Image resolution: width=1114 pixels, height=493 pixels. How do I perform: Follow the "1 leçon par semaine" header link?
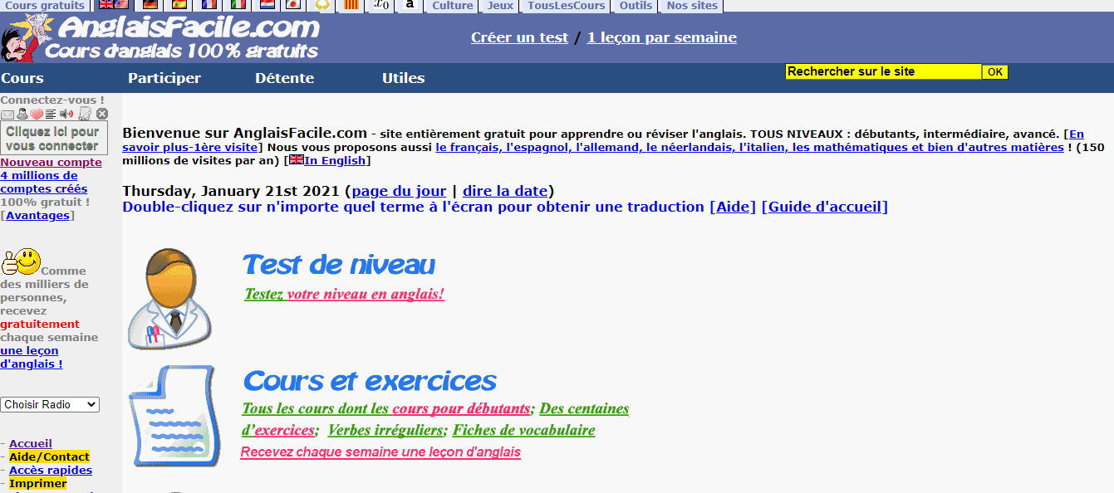point(661,37)
